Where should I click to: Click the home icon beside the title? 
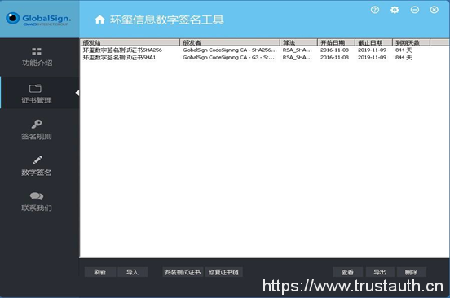click(x=99, y=20)
